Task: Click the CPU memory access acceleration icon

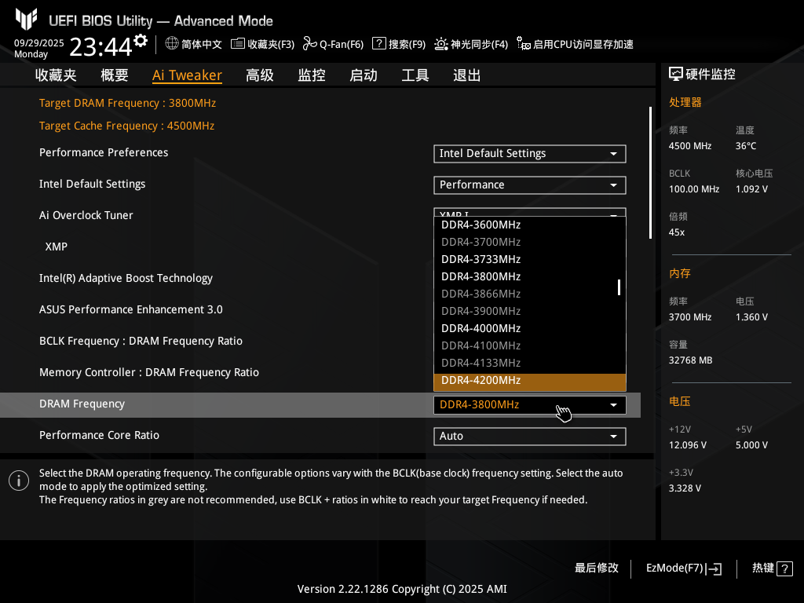Action: click(524, 44)
